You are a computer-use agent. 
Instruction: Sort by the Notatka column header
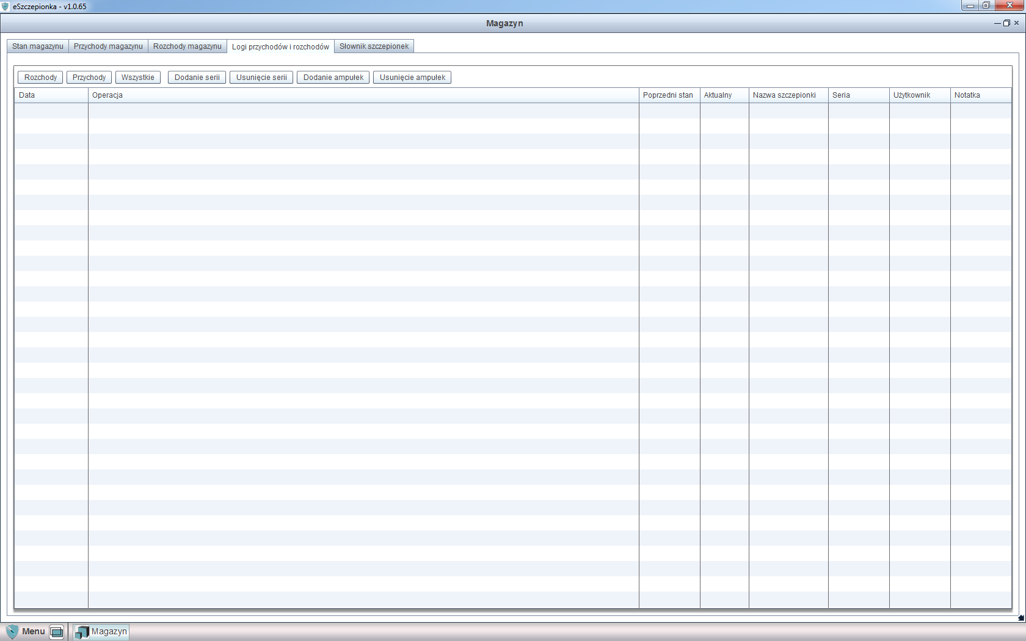pos(981,95)
